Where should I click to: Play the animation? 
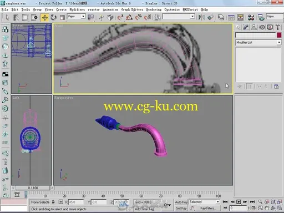(239, 202)
